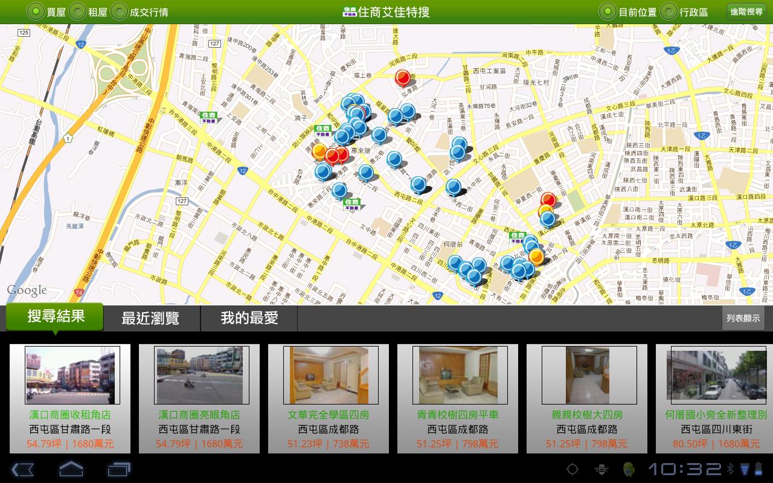Screen dimensions: 773x483
Task: Tap the 住商 office marker near 何厝街
Action: click(518, 237)
